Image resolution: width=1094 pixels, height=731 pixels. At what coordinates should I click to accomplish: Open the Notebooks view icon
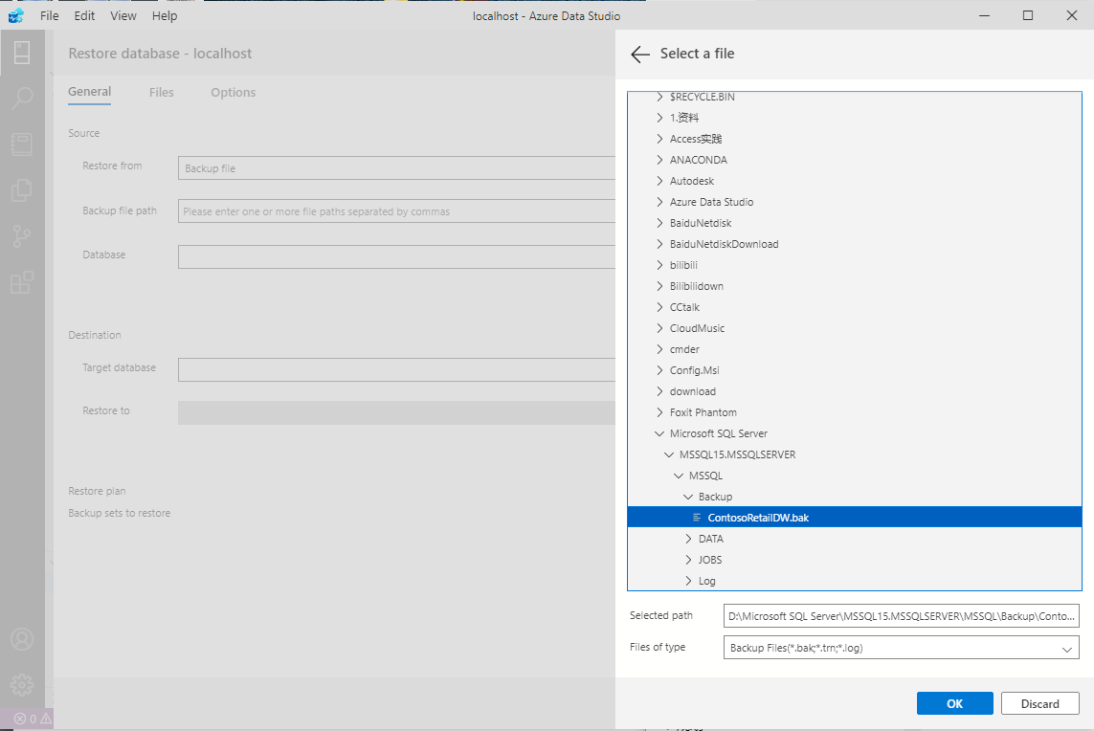tap(22, 144)
